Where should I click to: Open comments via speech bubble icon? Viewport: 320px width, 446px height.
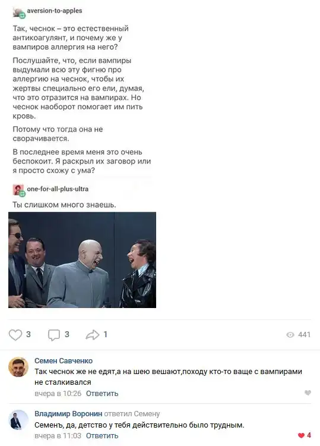point(54,335)
